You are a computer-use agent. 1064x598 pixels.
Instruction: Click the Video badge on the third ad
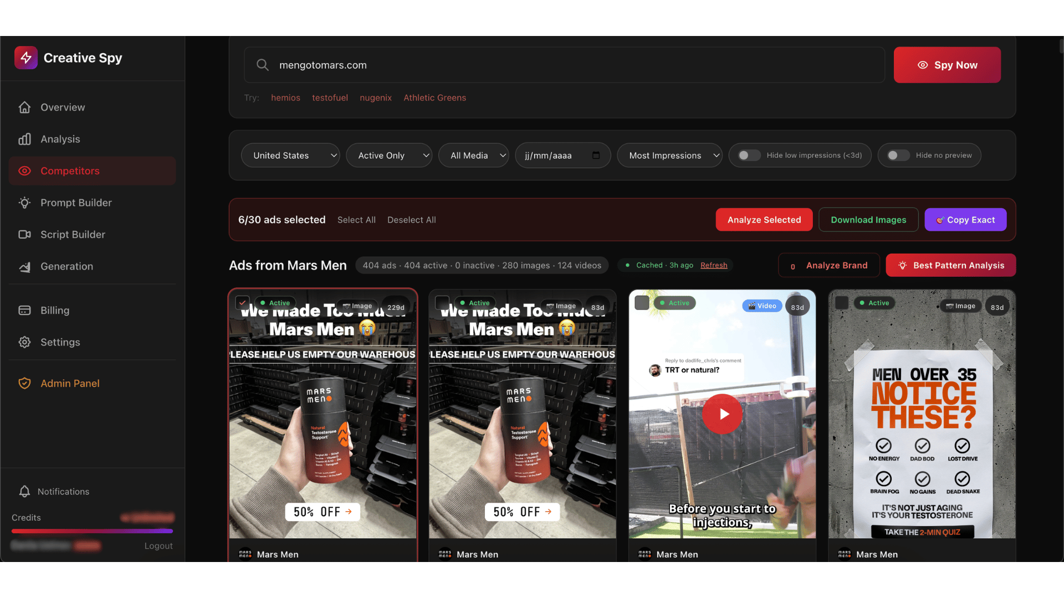coord(762,306)
